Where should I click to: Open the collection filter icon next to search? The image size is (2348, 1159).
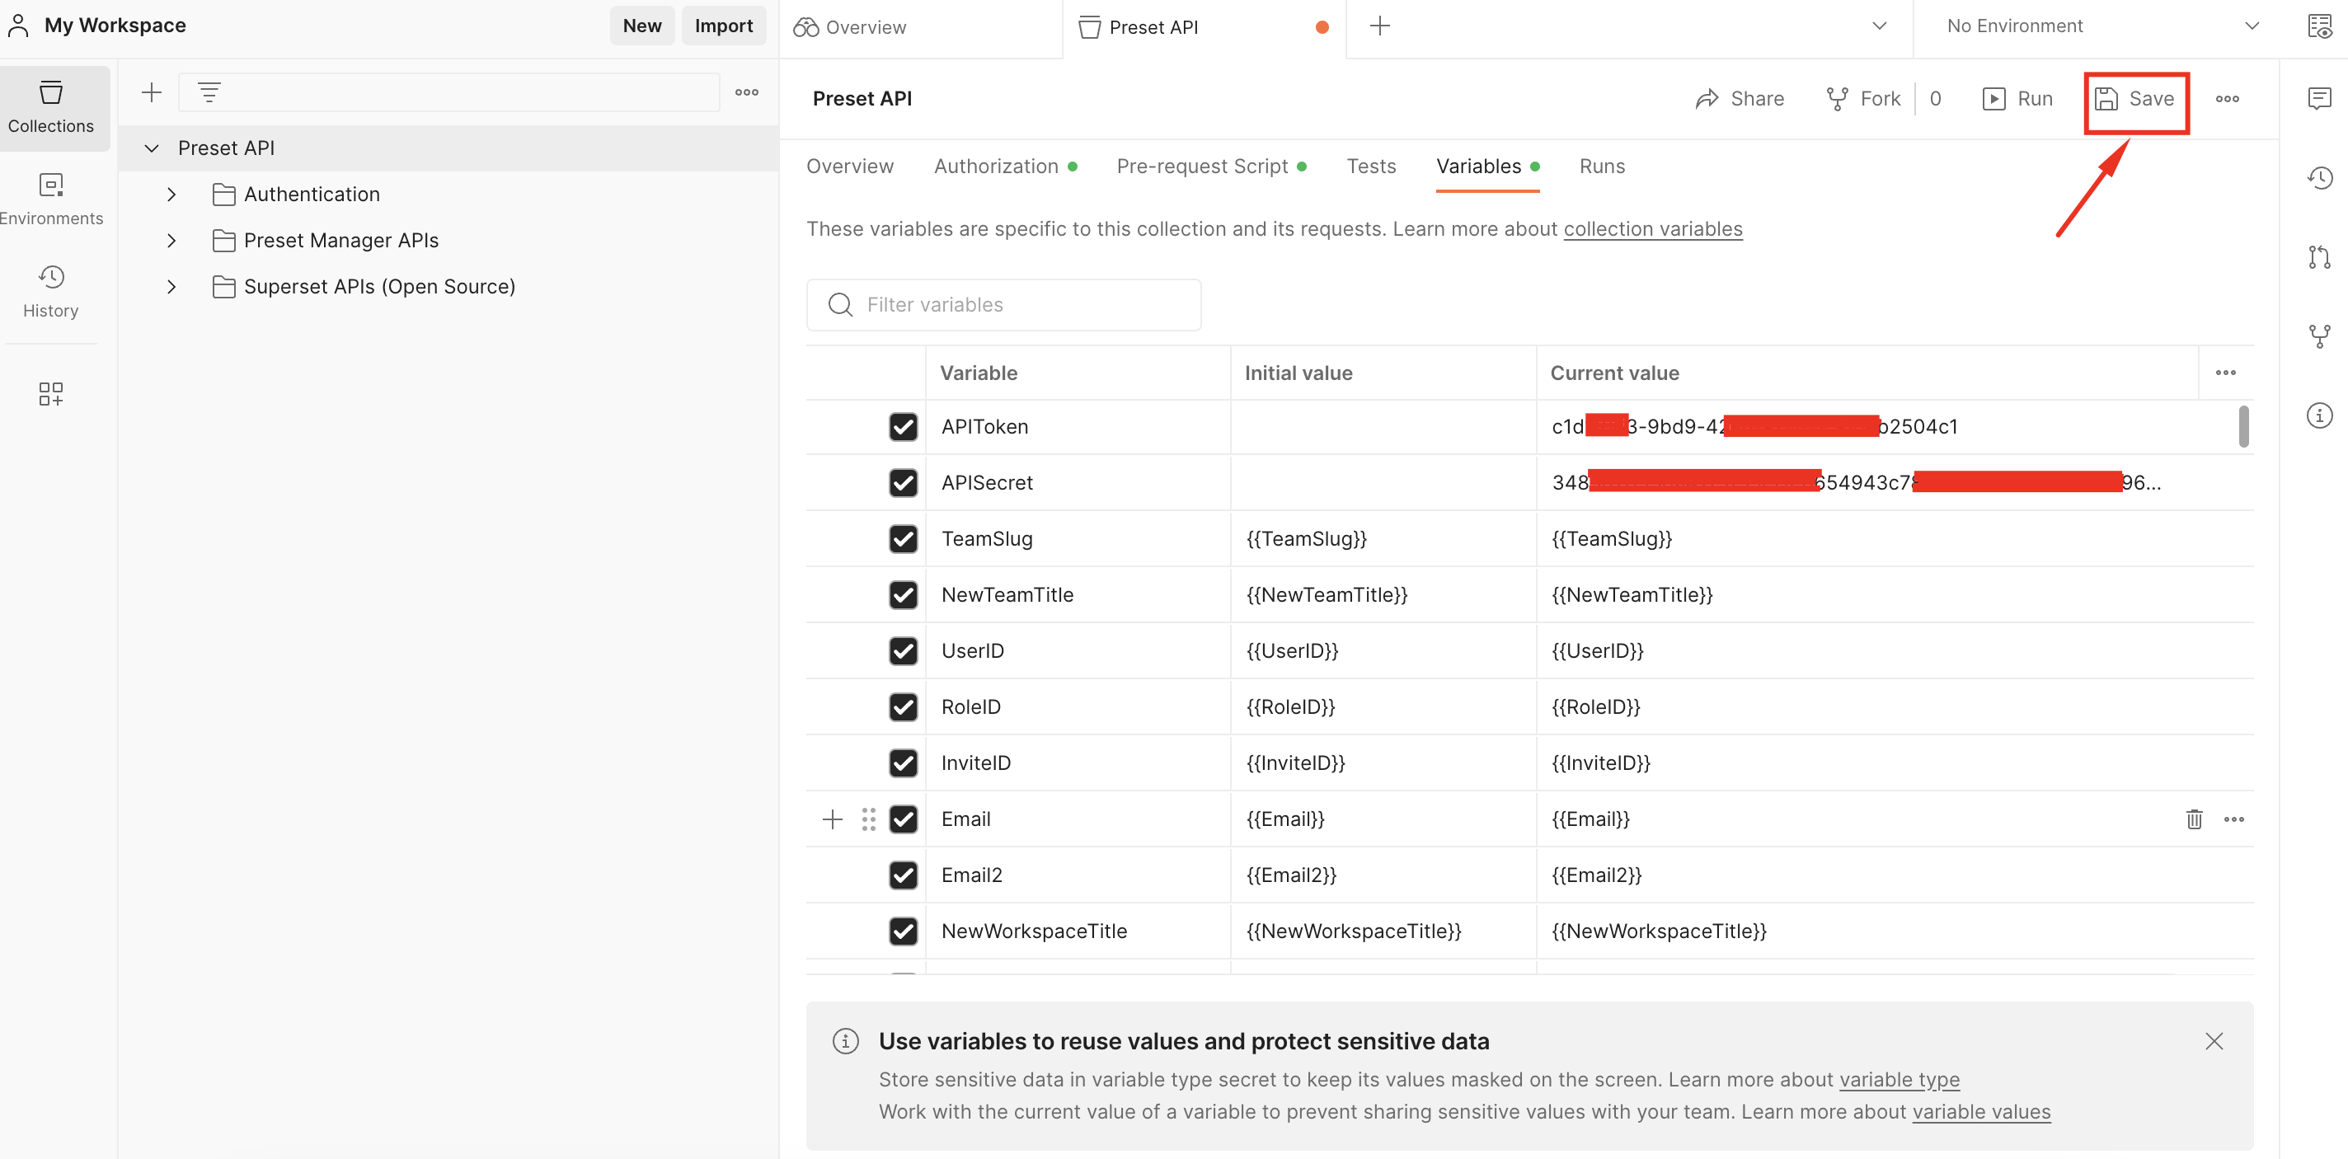[x=209, y=91]
